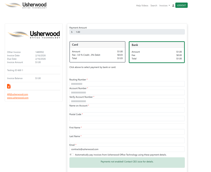Focus the Routing Number field
Screen dimensions: 211x172
127,84
